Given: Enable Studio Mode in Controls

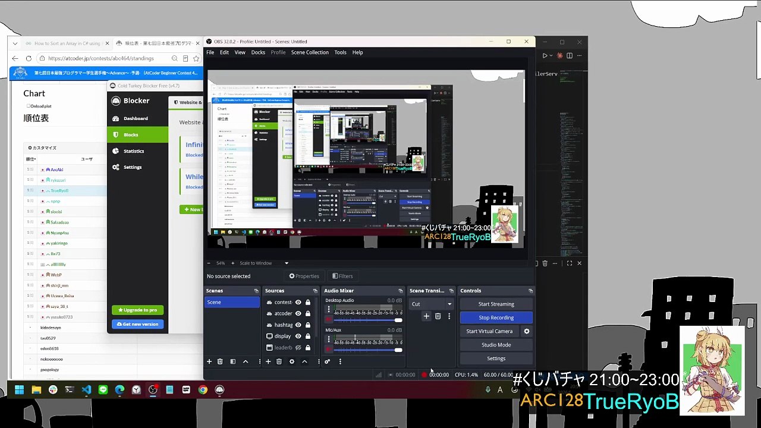Looking at the screenshot, I should coord(496,345).
